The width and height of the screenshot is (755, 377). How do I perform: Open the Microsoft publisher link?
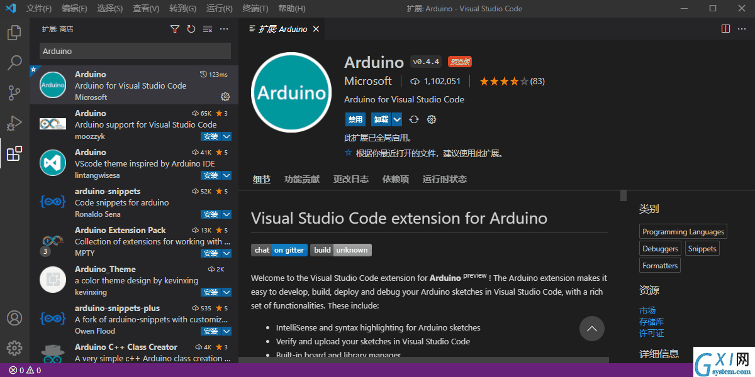[368, 81]
